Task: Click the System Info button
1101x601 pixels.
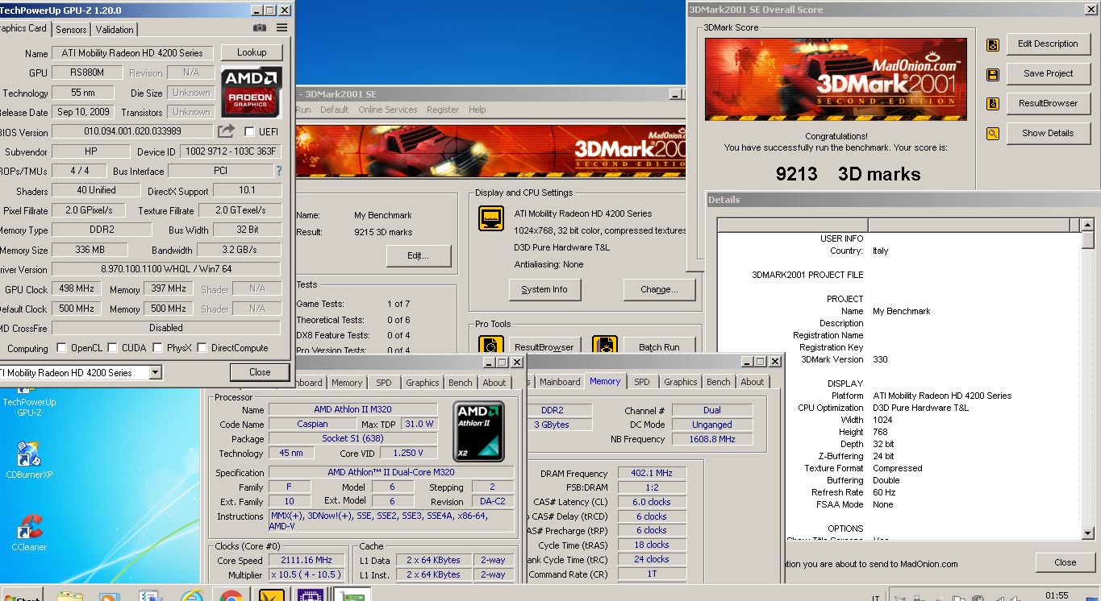Action: [x=544, y=289]
